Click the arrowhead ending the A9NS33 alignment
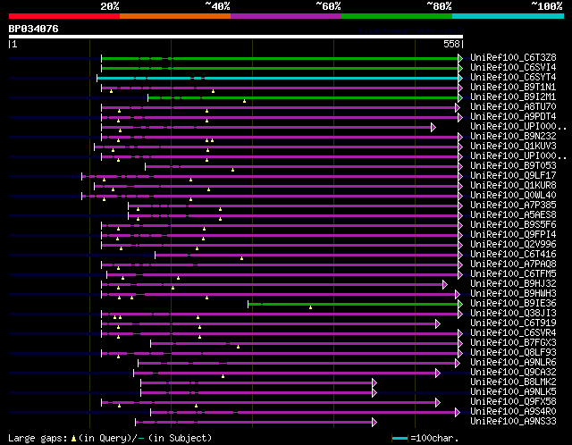572x445 pixels. pyautogui.click(x=374, y=423)
